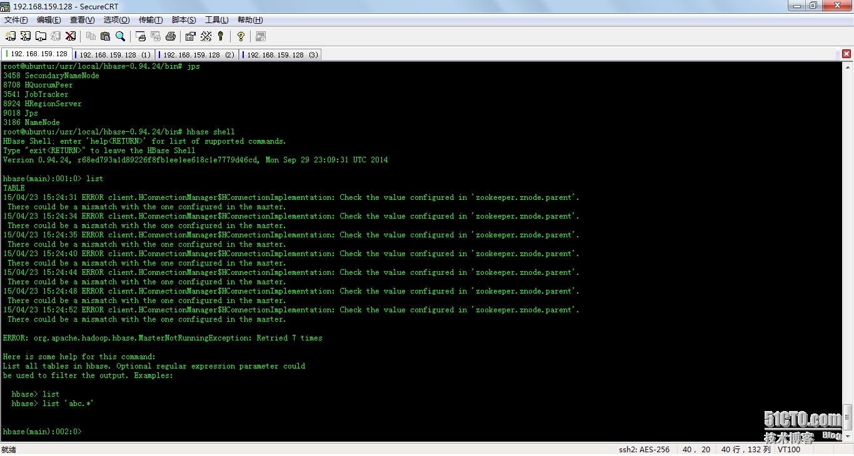This screenshot has width=854, height=456.
Task: Click the '3458 SecondaryNameNode' line
Action: (x=51, y=76)
